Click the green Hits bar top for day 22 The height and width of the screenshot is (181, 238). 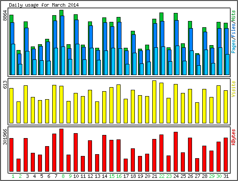(x=161, y=17)
